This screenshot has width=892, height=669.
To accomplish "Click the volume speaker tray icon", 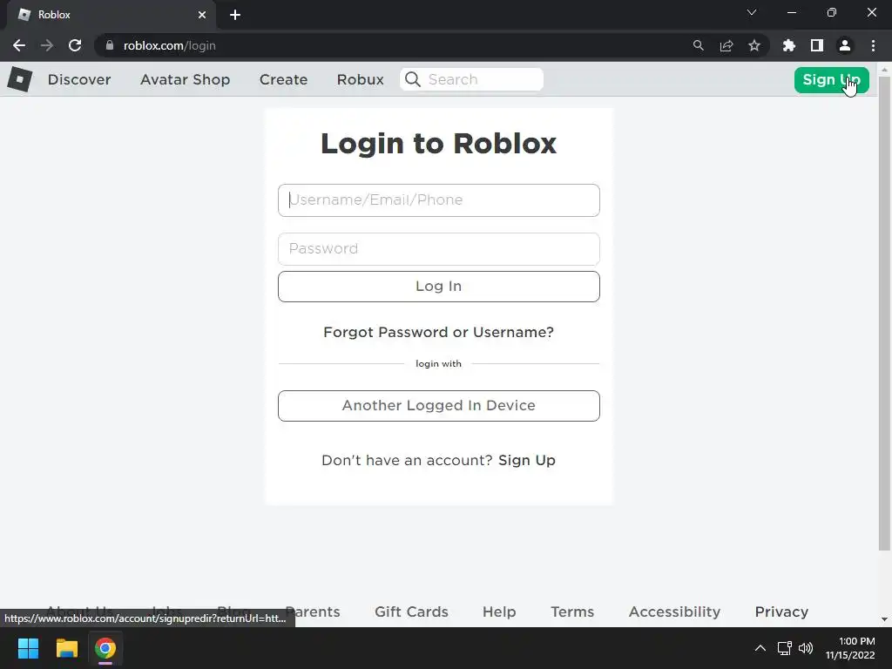I will point(806,648).
